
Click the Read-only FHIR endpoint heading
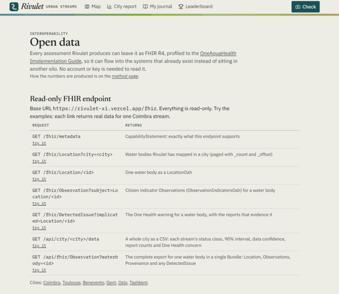(x=70, y=99)
